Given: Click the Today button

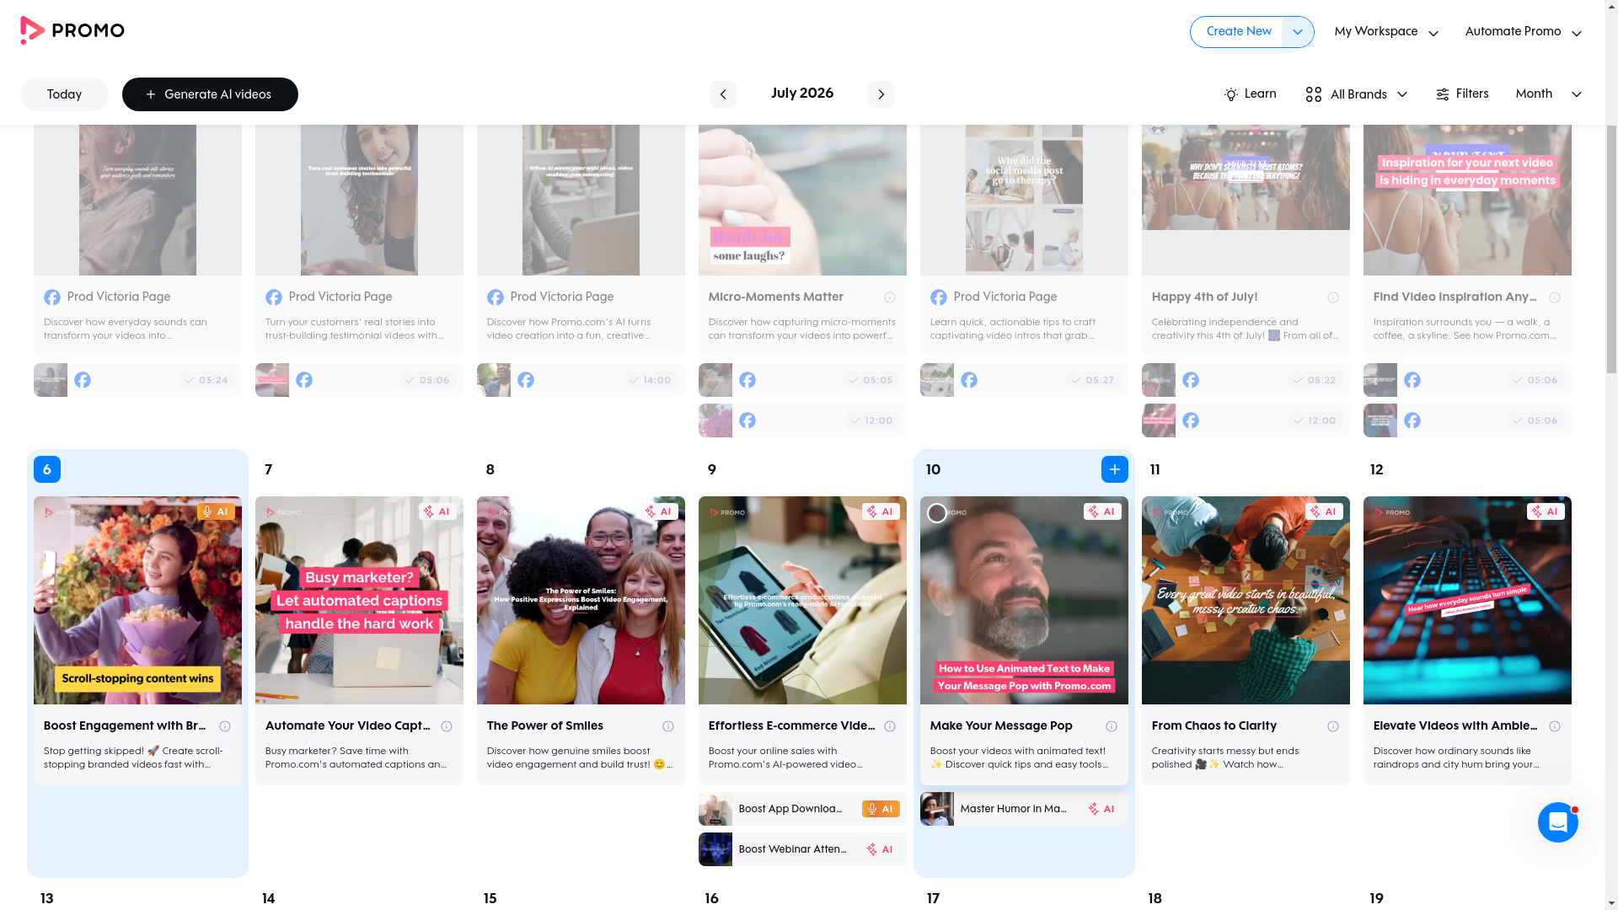Looking at the screenshot, I should pyautogui.click(x=64, y=94).
